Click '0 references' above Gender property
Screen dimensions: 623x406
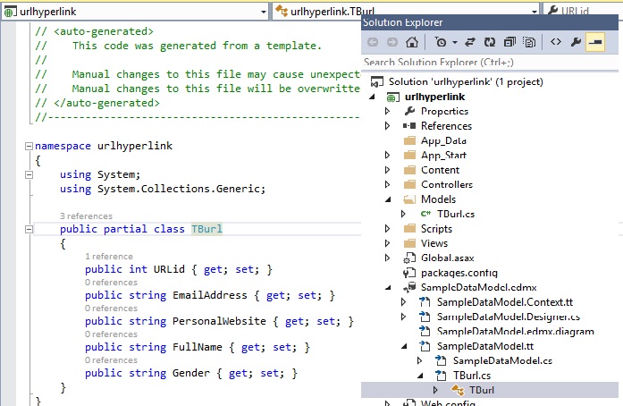(x=111, y=359)
